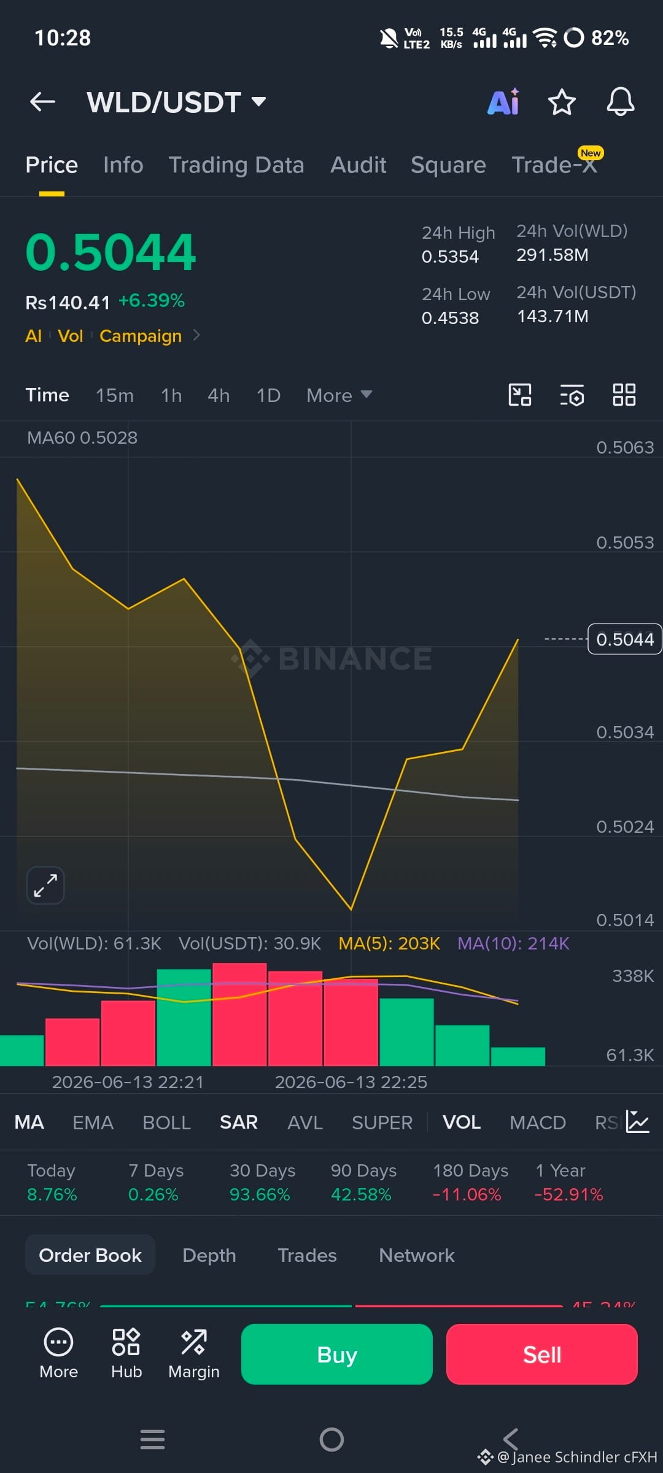Select the Time chart interval
The image size is (663, 1473).
click(x=47, y=395)
